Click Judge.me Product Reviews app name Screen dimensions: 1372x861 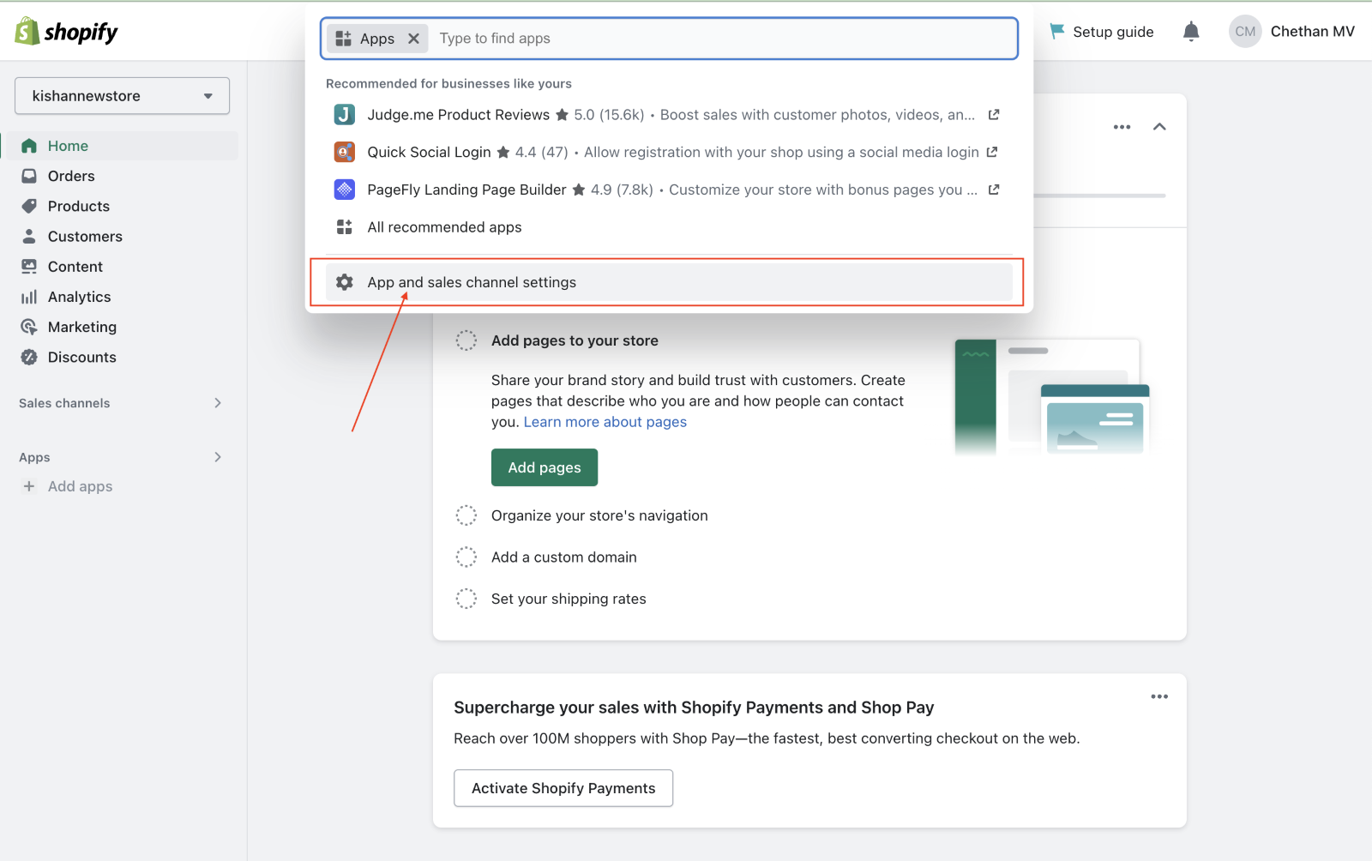[459, 115]
